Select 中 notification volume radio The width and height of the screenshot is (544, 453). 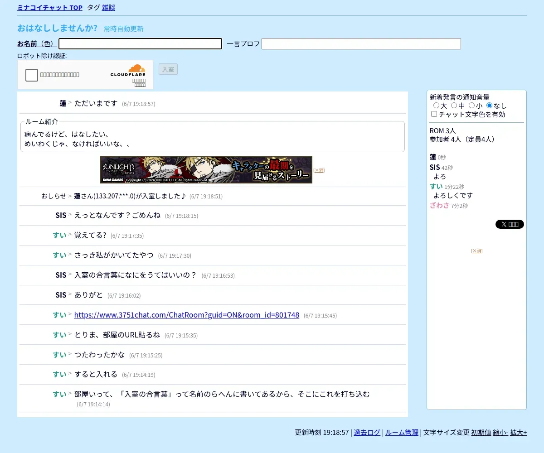click(x=454, y=106)
